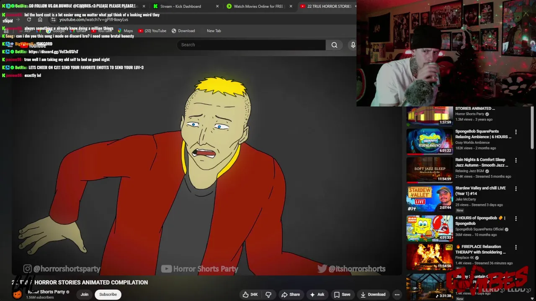536x301 pixels.
Task: Like the video showing 34K
Action: (250, 294)
